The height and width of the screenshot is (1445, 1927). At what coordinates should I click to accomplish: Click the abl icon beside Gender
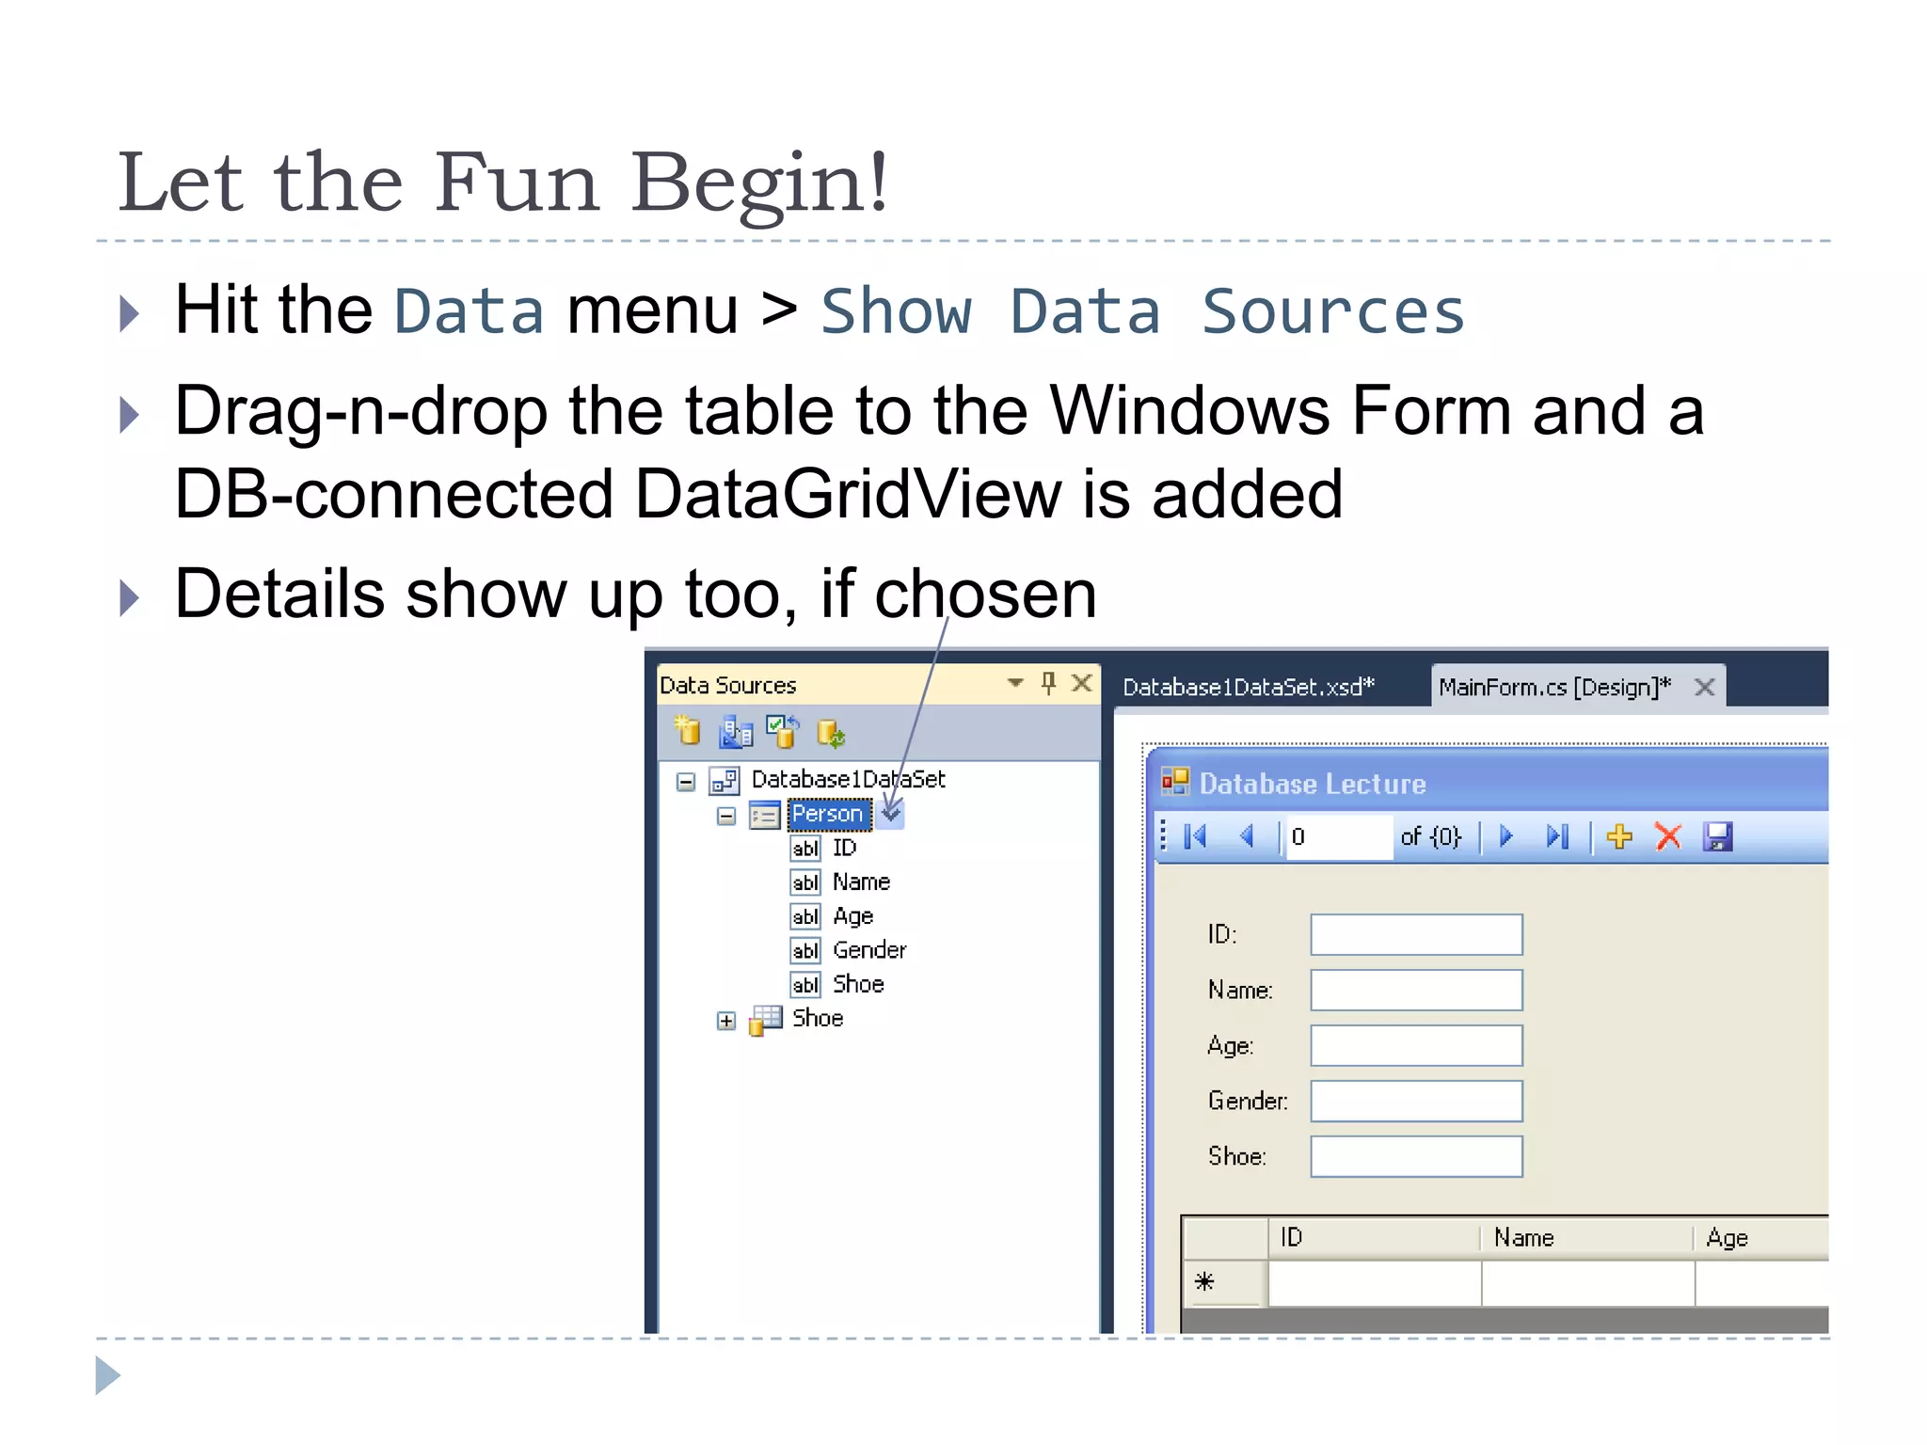coord(805,950)
